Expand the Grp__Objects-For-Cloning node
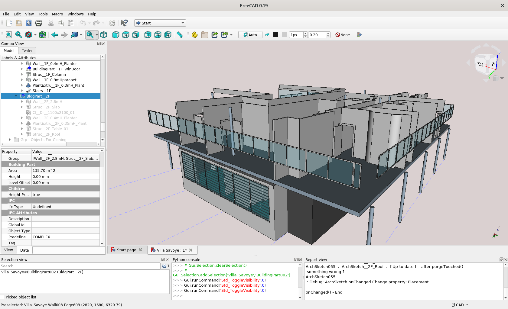 coord(10,140)
